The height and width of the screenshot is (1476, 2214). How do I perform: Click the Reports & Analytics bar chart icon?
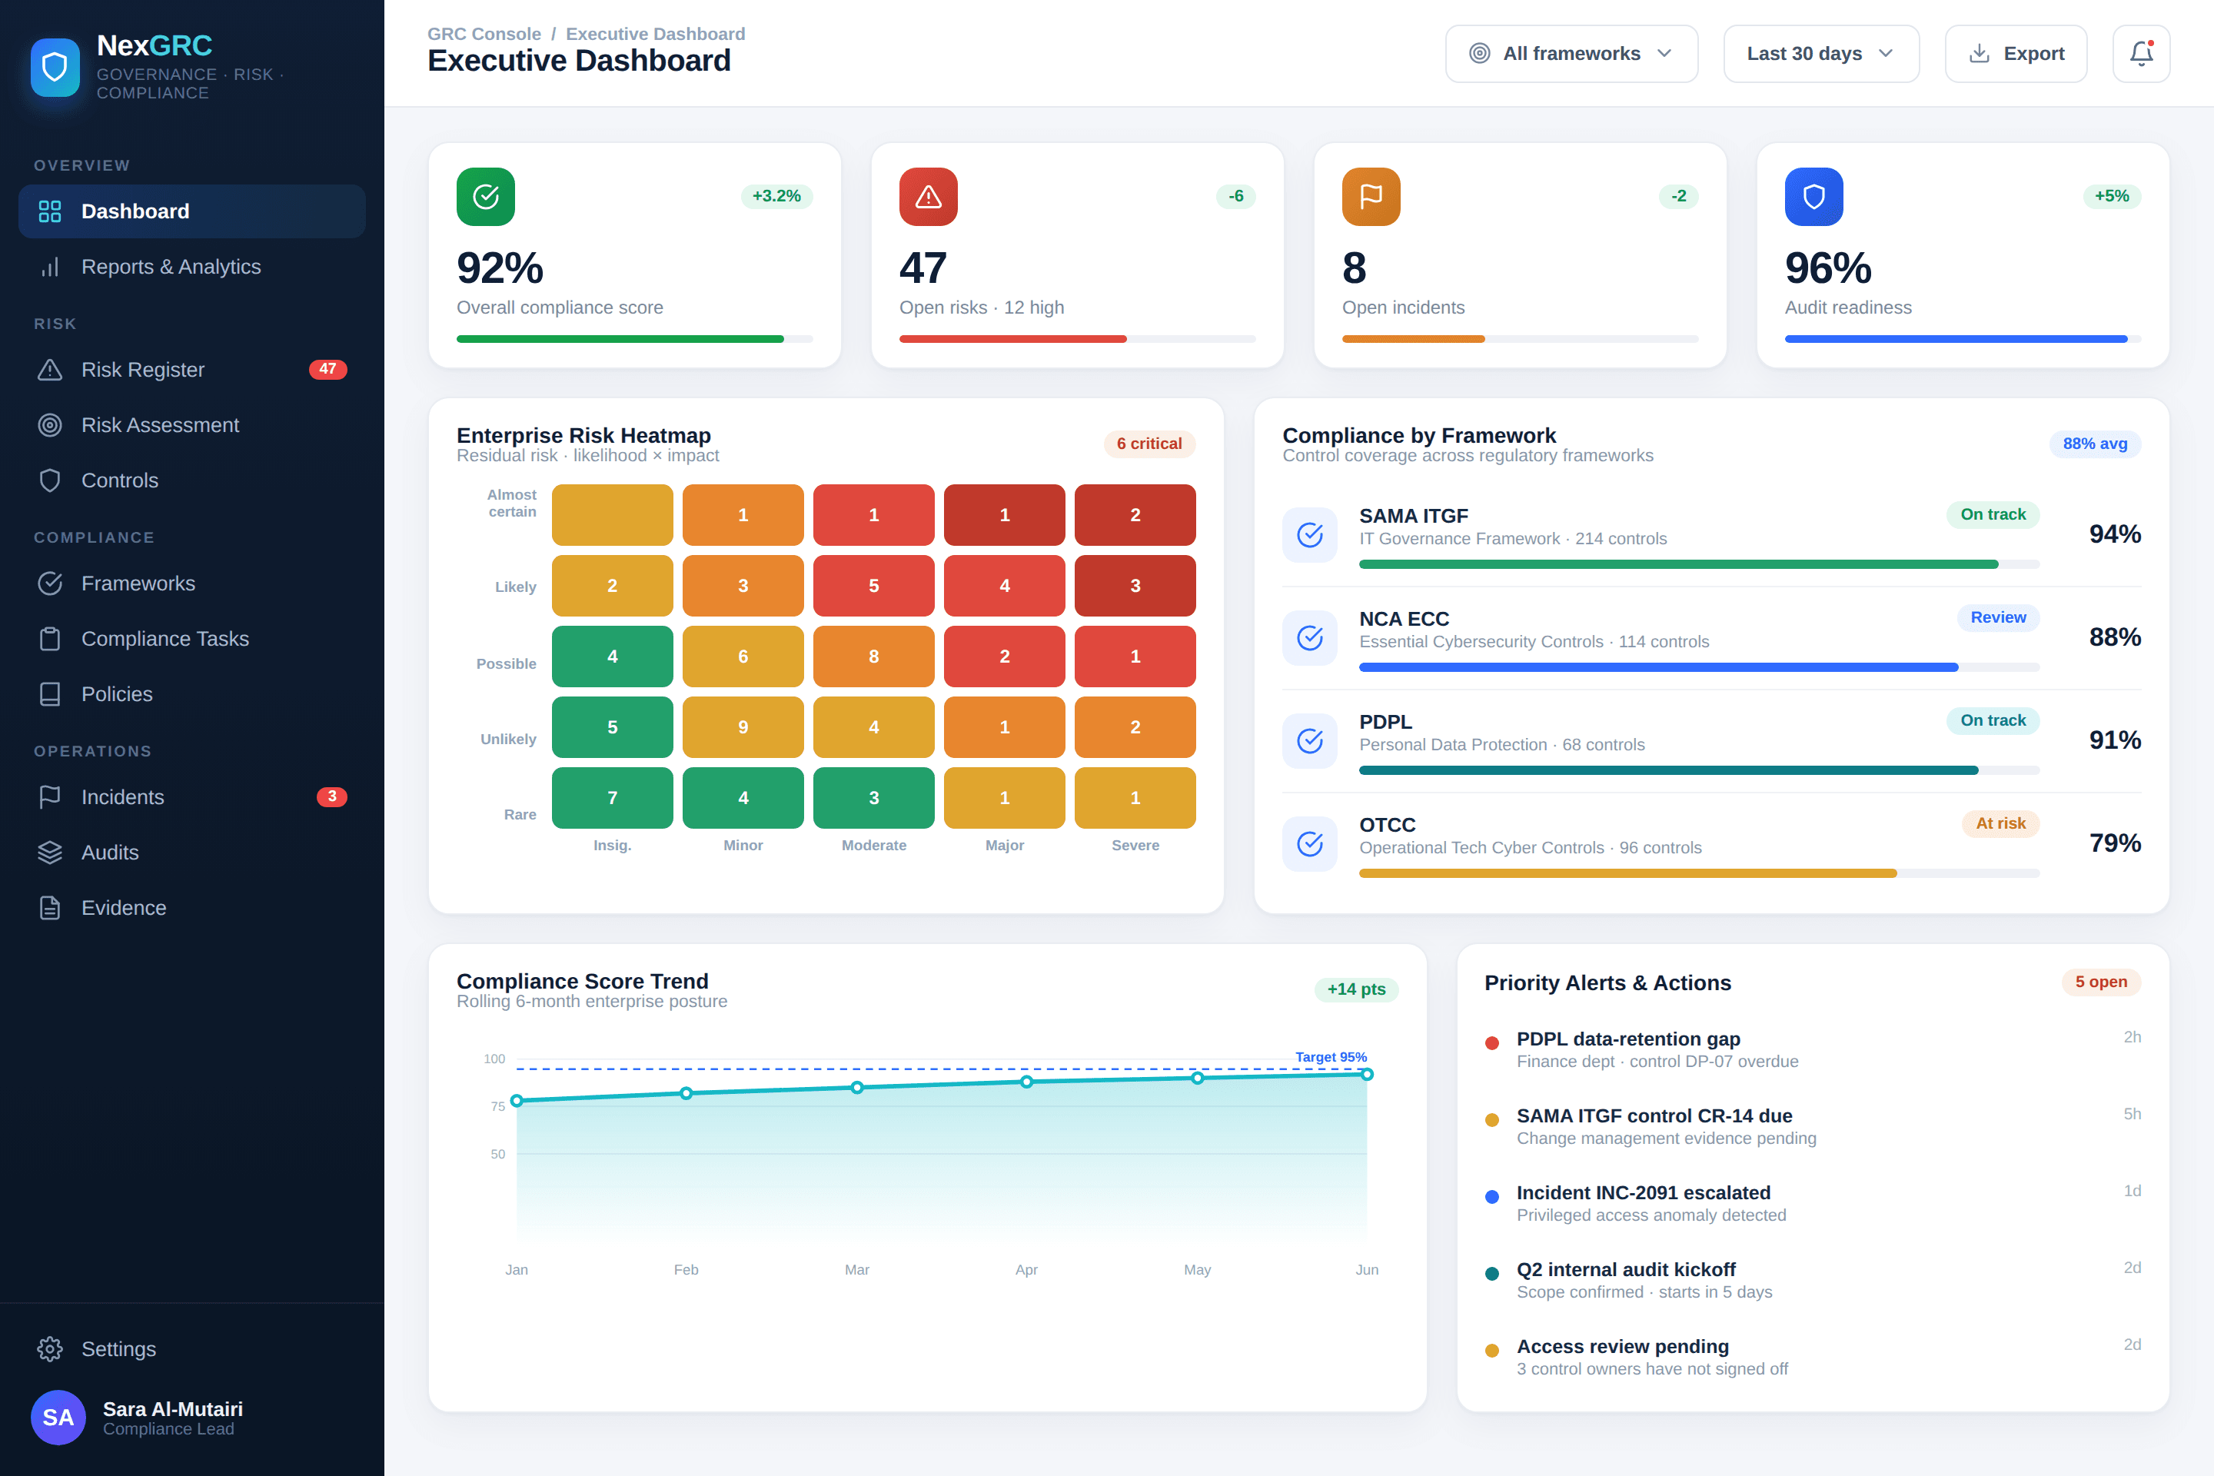pos(50,267)
